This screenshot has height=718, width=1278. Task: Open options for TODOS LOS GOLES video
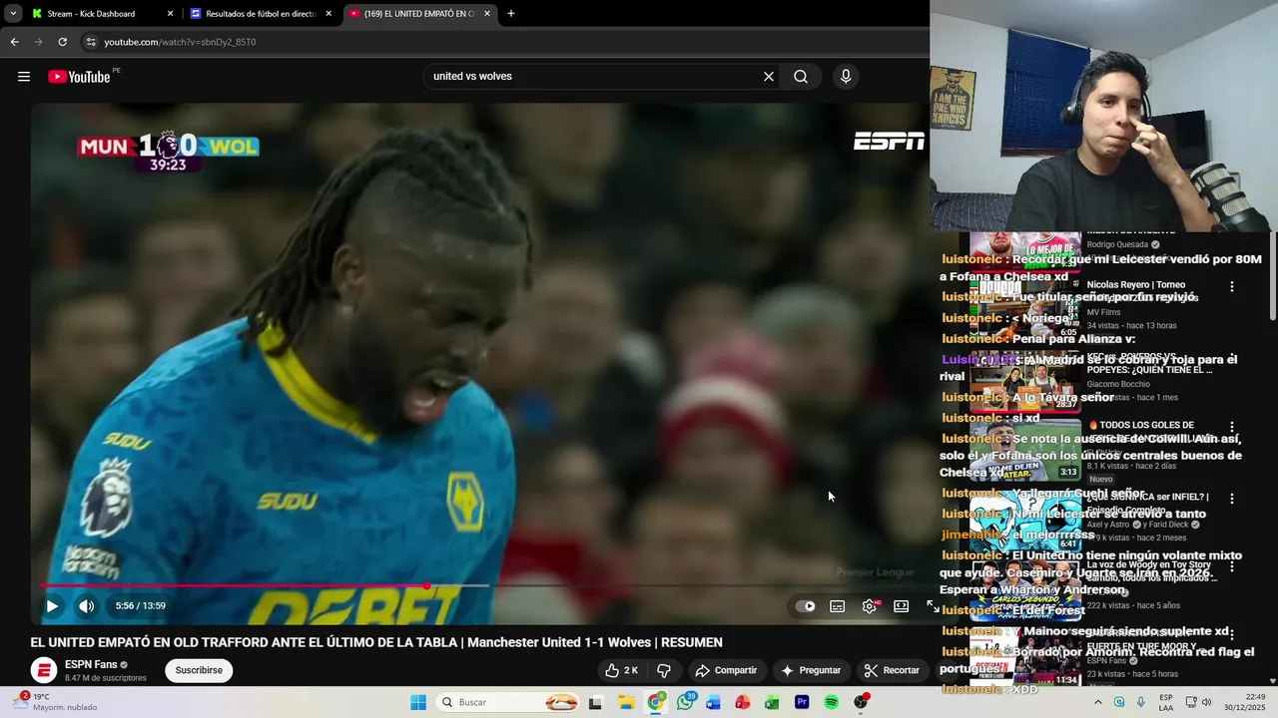pos(1232,427)
